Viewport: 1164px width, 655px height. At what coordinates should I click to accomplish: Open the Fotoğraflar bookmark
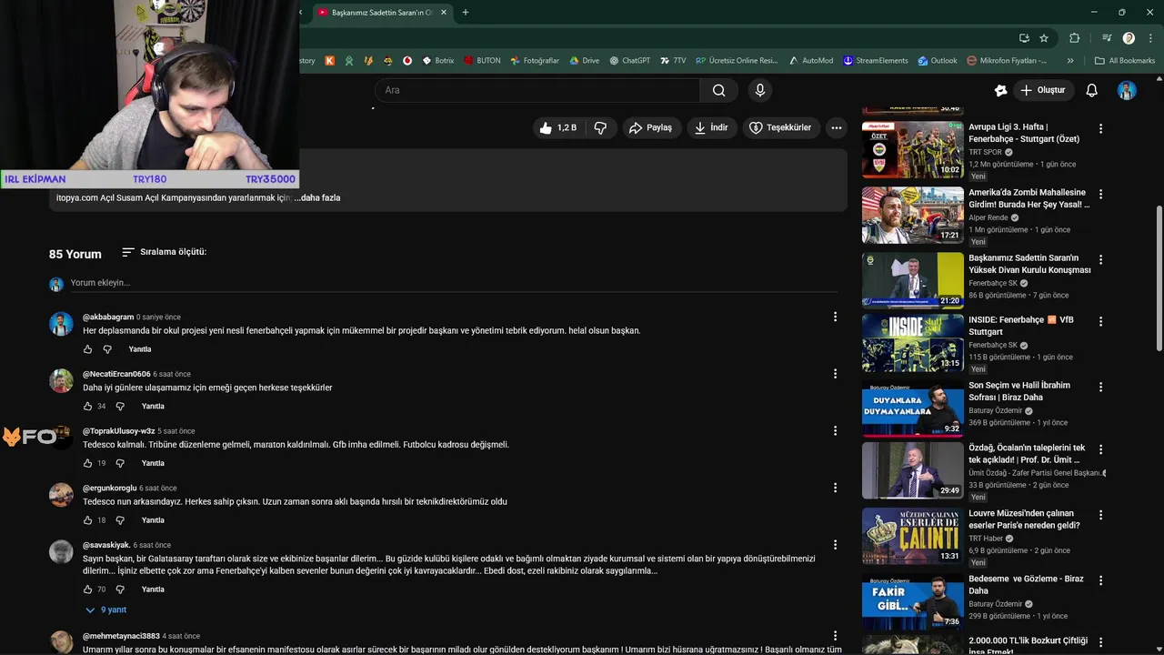coord(535,61)
